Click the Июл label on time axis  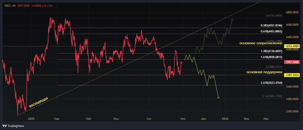pos(117,119)
